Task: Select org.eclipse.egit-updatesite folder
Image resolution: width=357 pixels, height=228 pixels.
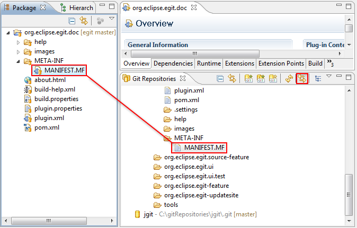Action: [x=201, y=196]
